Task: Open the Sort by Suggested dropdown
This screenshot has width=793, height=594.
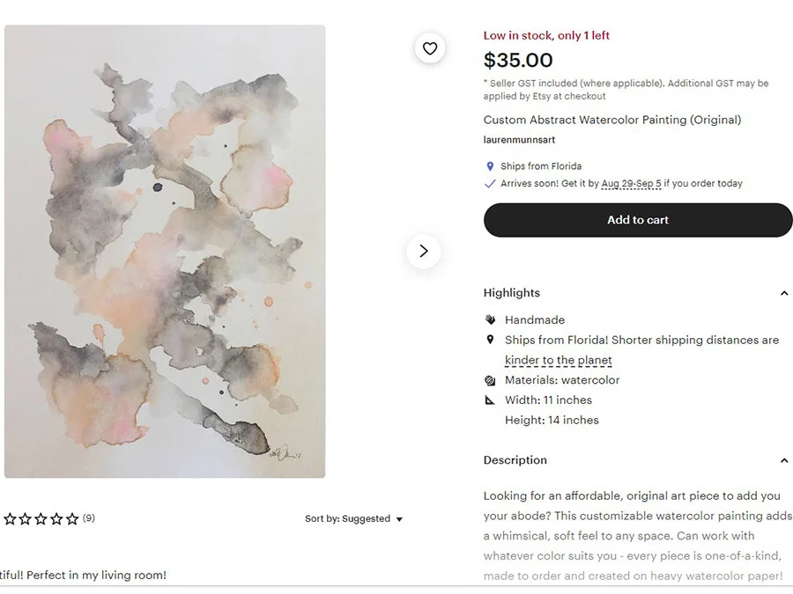Action: coord(353,519)
